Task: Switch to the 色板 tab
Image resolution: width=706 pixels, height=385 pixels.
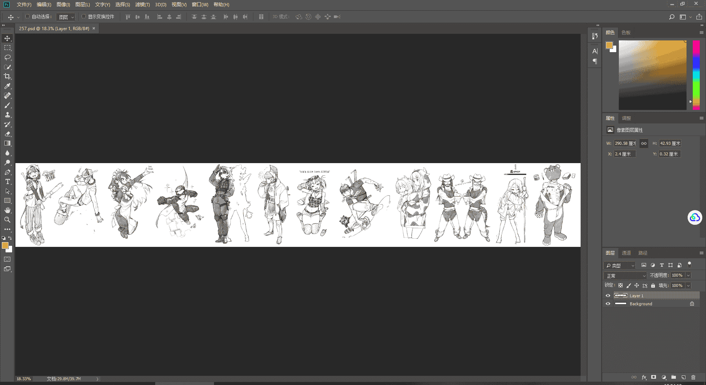Action: tap(626, 33)
